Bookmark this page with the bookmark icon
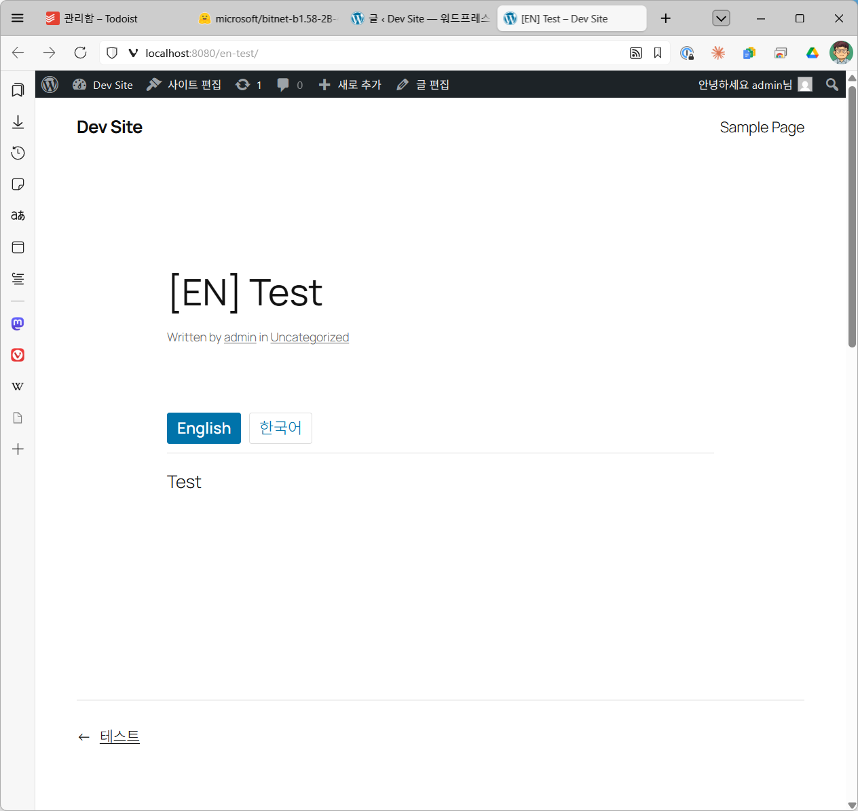 point(658,53)
